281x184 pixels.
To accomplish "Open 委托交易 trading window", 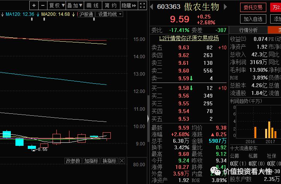I will [253, 8].
